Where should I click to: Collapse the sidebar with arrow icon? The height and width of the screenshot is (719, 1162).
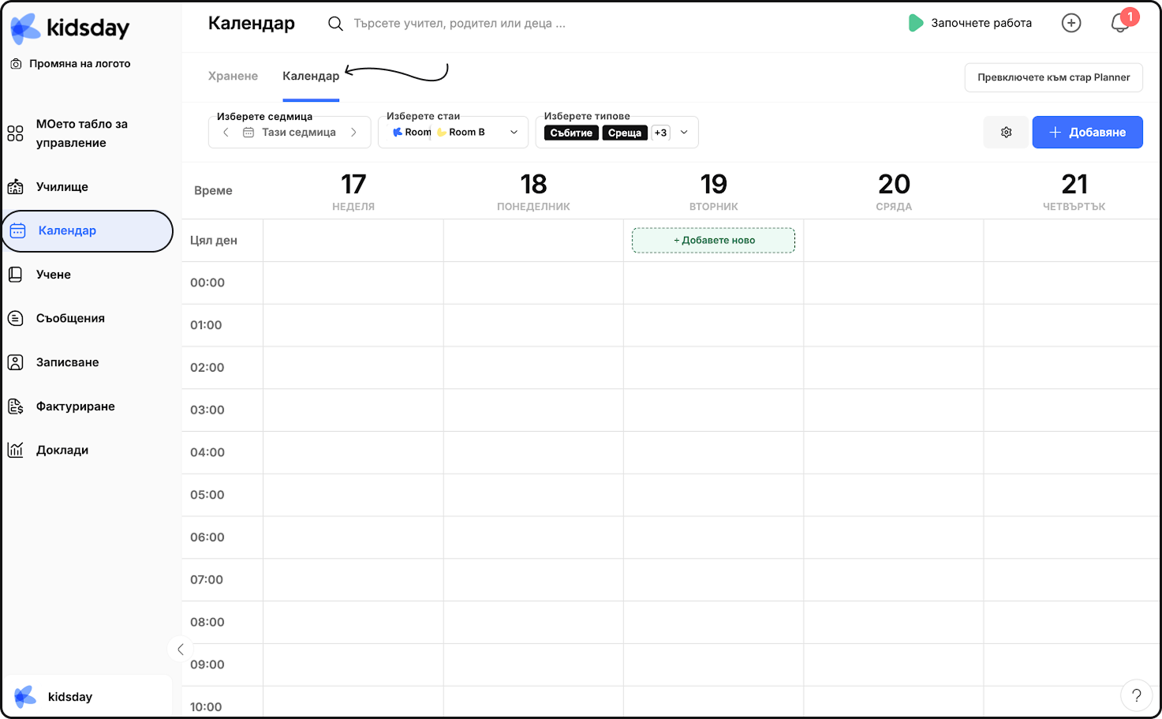181,649
